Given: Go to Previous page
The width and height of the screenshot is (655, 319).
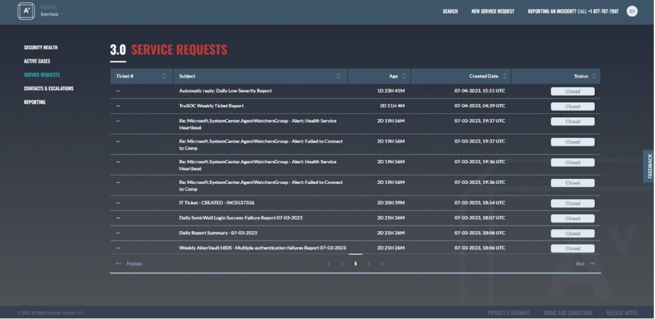Looking at the screenshot, I should (x=129, y=264).
